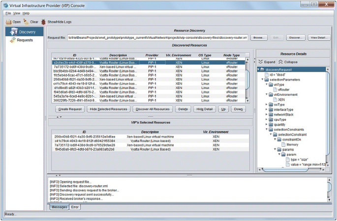
Task: Click the Request file path field
Action: (157, 37)
